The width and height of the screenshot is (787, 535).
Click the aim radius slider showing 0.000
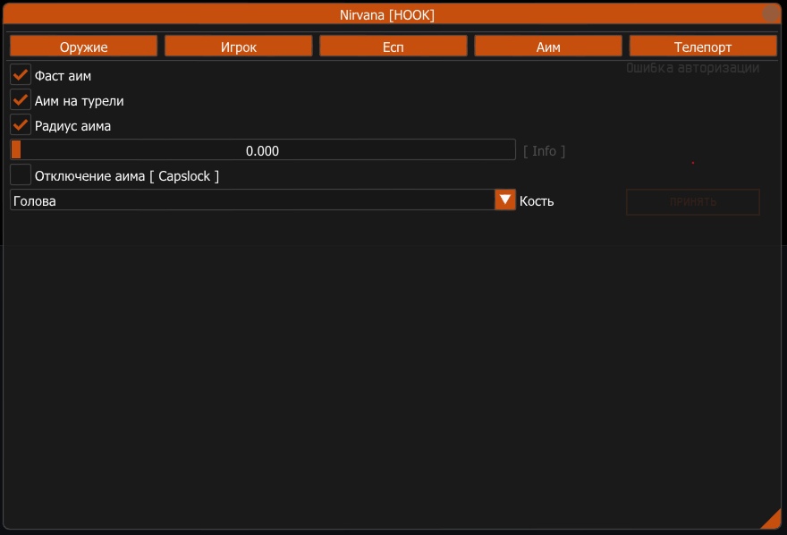click(263, 150)
